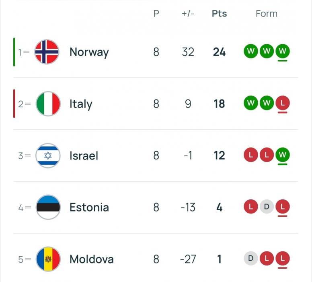Open the Italy team name link

tap(81, 104)
